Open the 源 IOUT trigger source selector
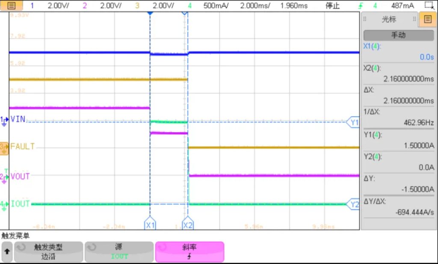 pos(119,252)
